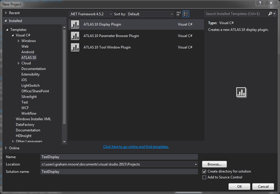Follow the go online and find templates link
This screenshot has height=194, width=280.
(136, 147)
